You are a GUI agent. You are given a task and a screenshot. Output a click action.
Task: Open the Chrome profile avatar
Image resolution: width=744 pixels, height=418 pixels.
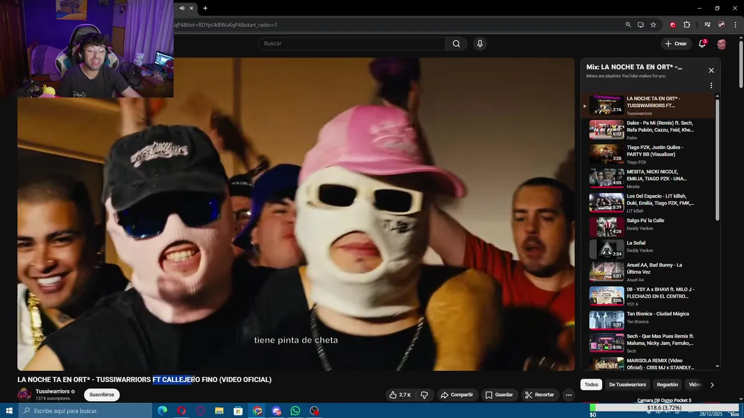[x=721, y=25]
